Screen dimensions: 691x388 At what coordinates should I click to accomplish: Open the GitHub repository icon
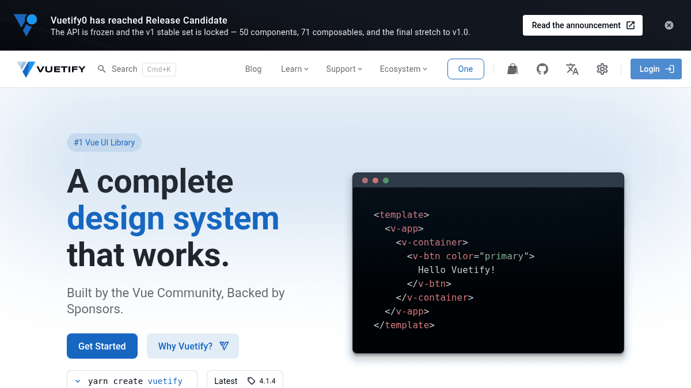(x=542, y=69)
